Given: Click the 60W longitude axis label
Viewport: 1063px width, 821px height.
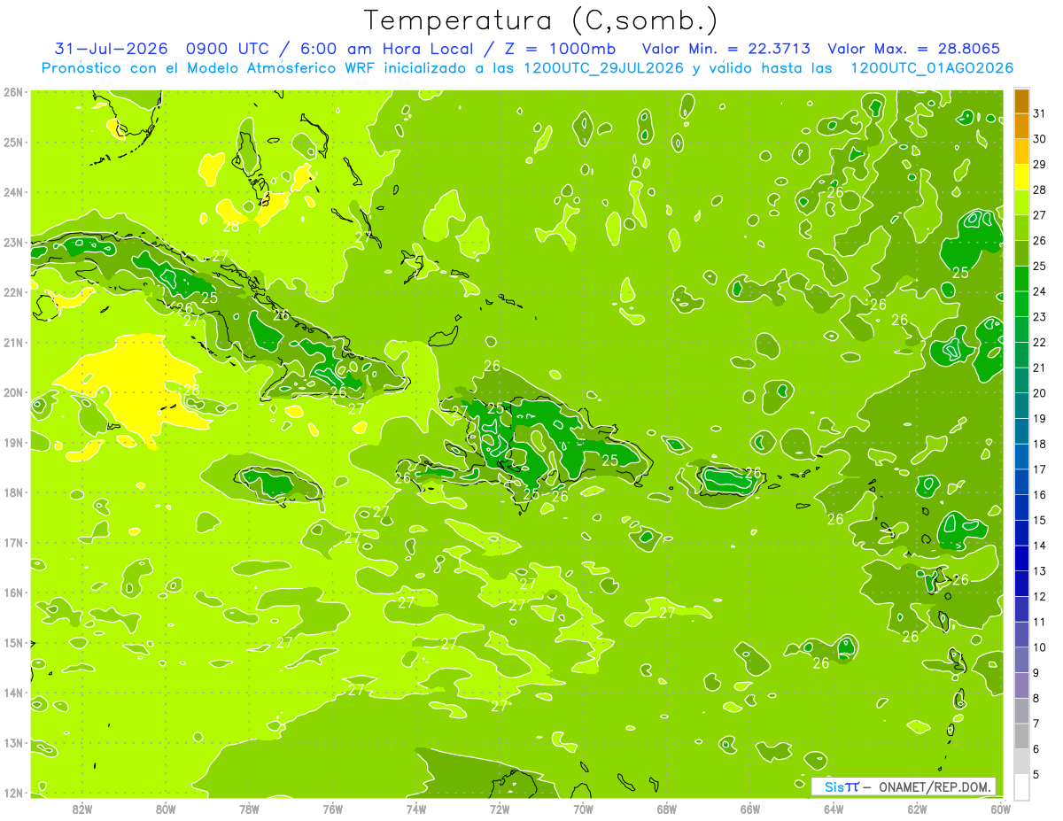Looking at the screenshot, I should (x=1000, y=808).
